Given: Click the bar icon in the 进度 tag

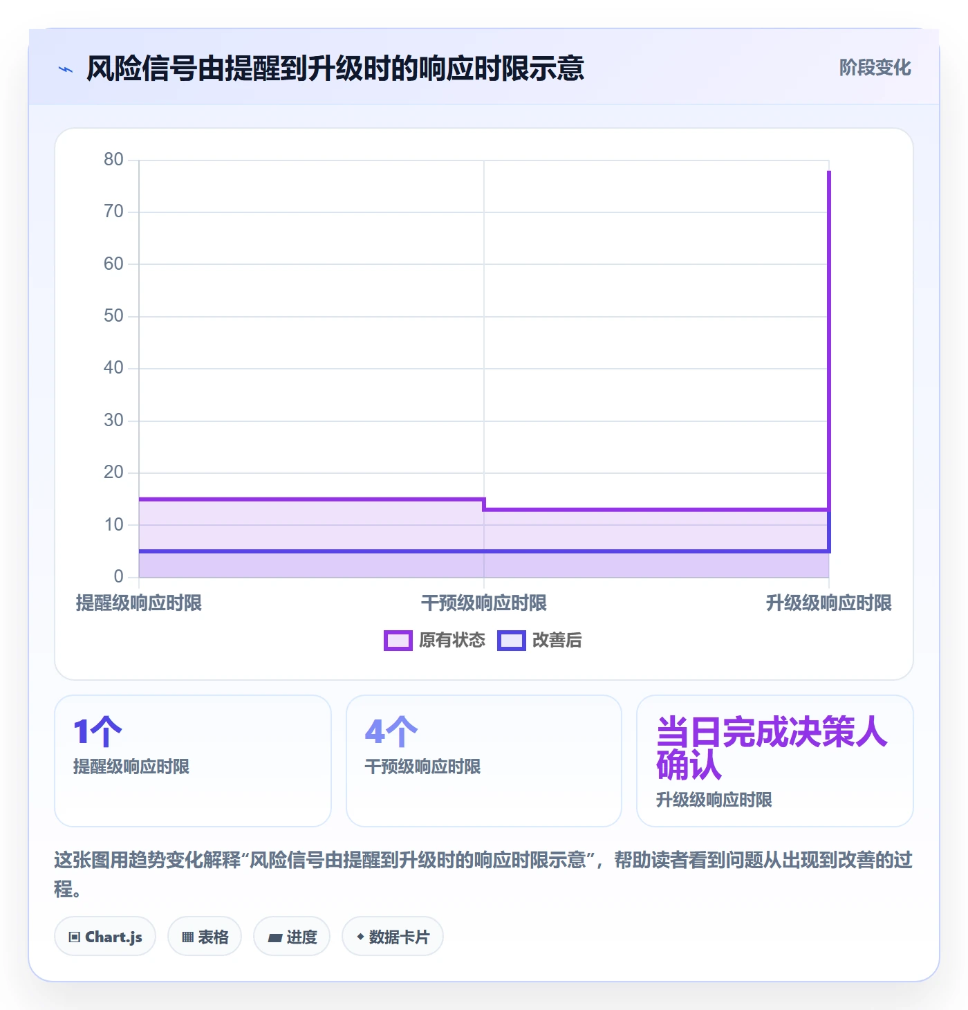Looking at the screenshot, I should pyautogui.click(x=275, y=937).
